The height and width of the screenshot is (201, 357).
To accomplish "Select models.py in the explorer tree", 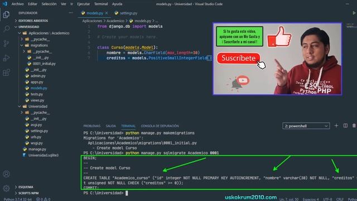I will 38,88.
